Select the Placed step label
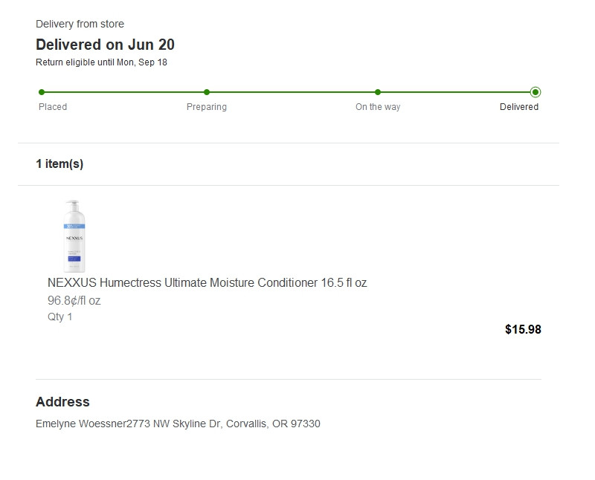The image size is (595, 480). [x=53, y=107]
